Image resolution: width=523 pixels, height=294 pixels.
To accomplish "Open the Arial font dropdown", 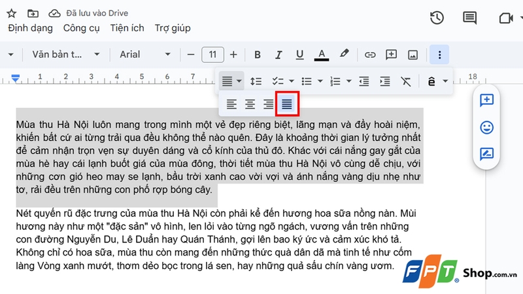I will [145, 54].
